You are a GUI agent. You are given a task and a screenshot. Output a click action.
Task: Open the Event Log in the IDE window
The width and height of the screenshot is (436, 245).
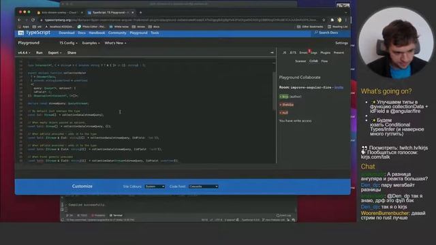pyautogui.click(x=283, y=215)
